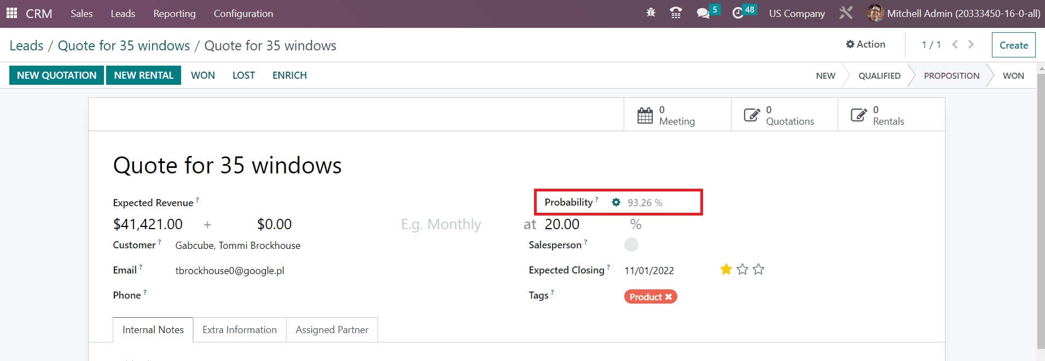
Task: Open the Assigned Partner tab
Action: coord(332,330)
